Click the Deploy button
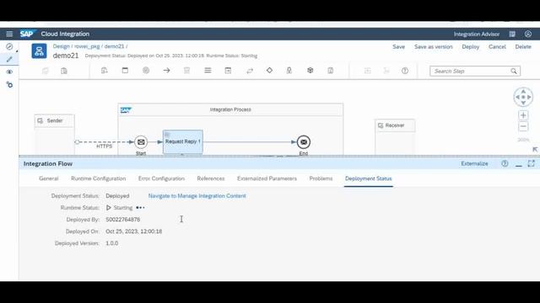 [x=471, y=47]
